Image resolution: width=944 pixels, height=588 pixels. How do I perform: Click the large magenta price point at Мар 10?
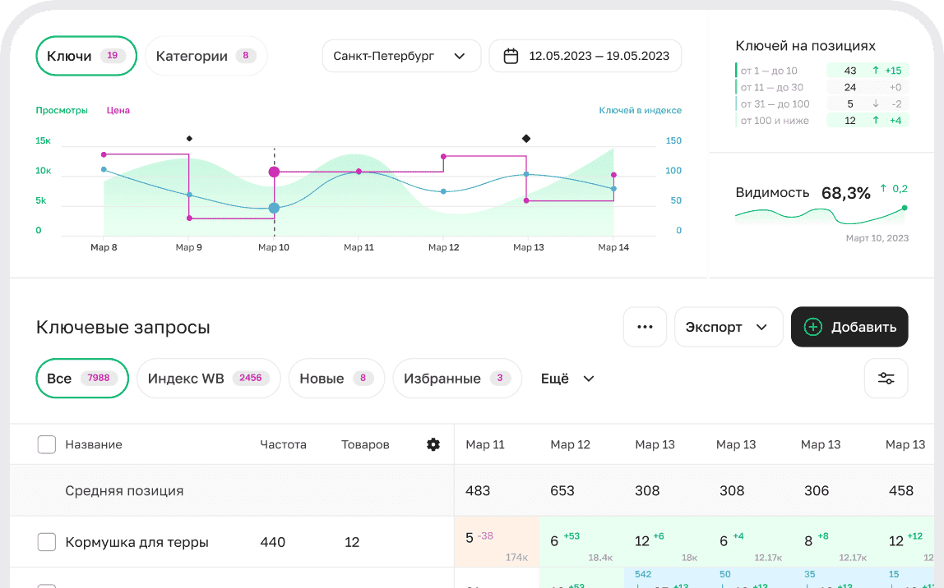[x=274, y=172]
